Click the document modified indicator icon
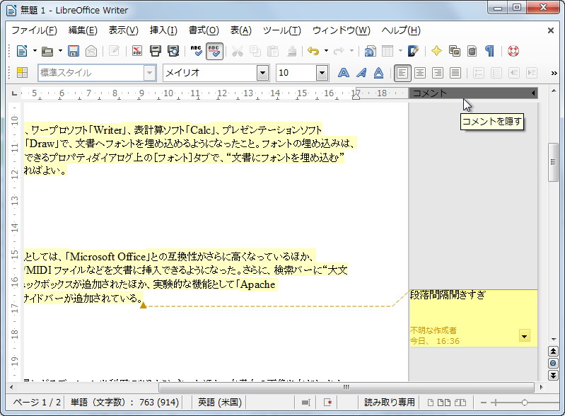Image resolution: width=565 pixels, height=416 pixels. [x=327, y=403]
